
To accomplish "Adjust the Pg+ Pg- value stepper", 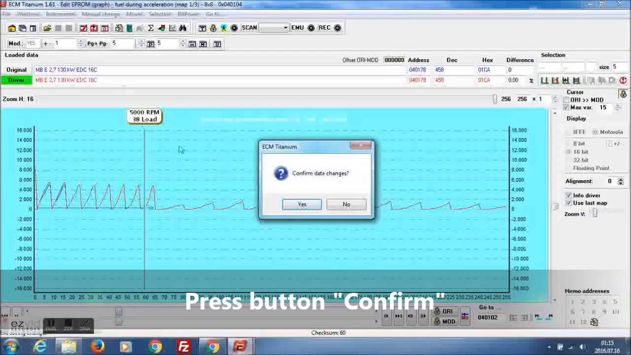I will [141, 44].
